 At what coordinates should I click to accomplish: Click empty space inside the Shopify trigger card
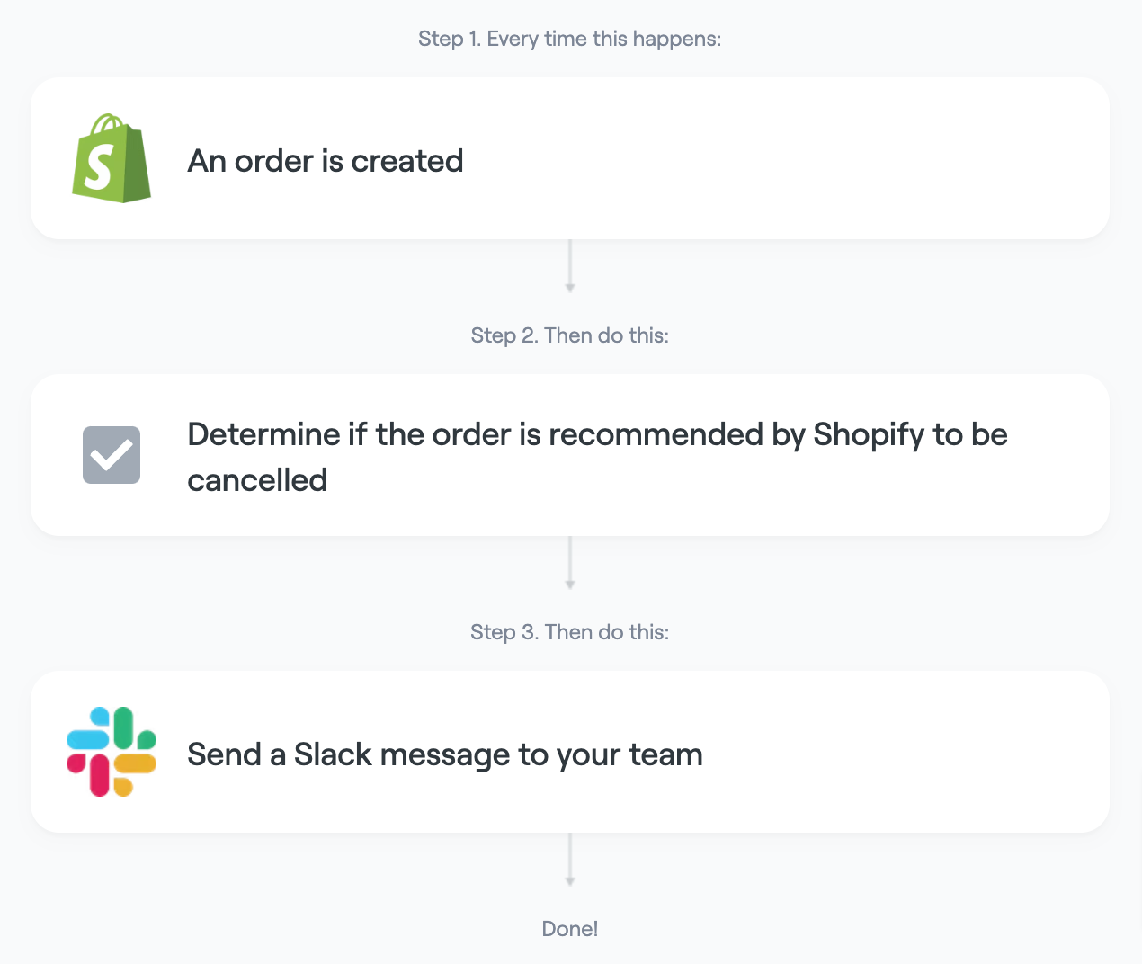(x=791, y=158)
